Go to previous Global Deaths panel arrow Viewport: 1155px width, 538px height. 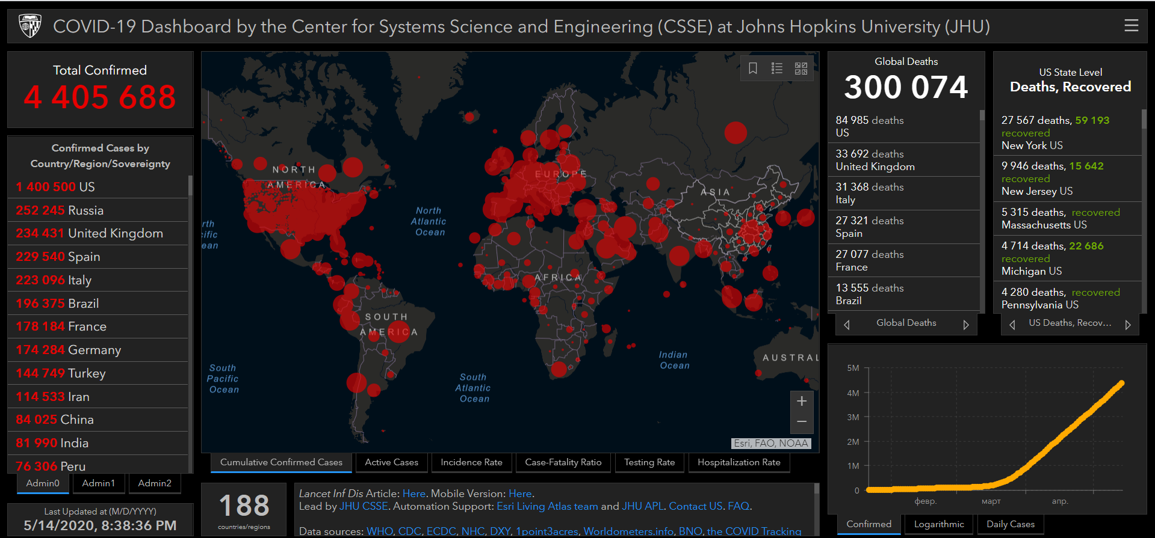tap(847, 325)
